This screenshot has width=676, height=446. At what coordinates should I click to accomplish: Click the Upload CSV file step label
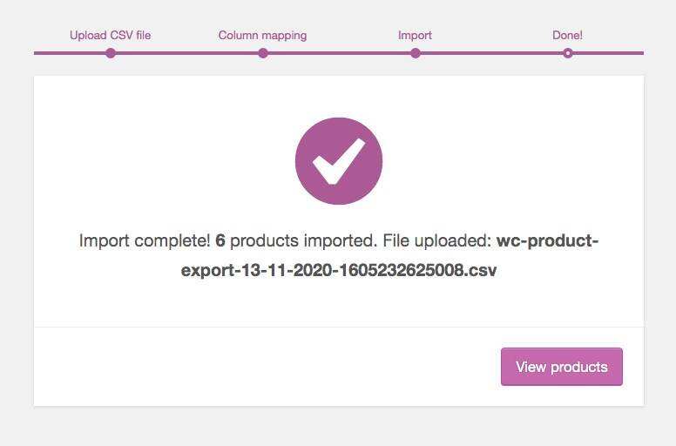111,36
